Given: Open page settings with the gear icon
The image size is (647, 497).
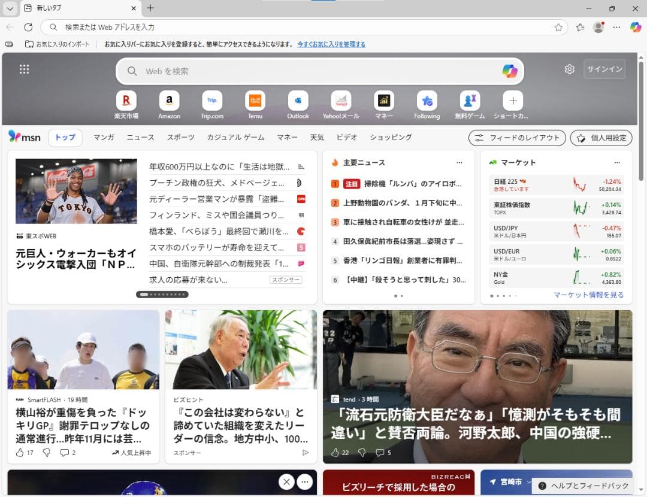Looking at the screenshot, I should coord(569,69).
